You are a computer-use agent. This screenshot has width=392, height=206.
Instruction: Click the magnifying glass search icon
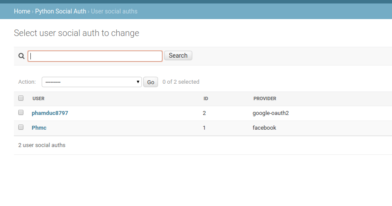coord(21,56)
